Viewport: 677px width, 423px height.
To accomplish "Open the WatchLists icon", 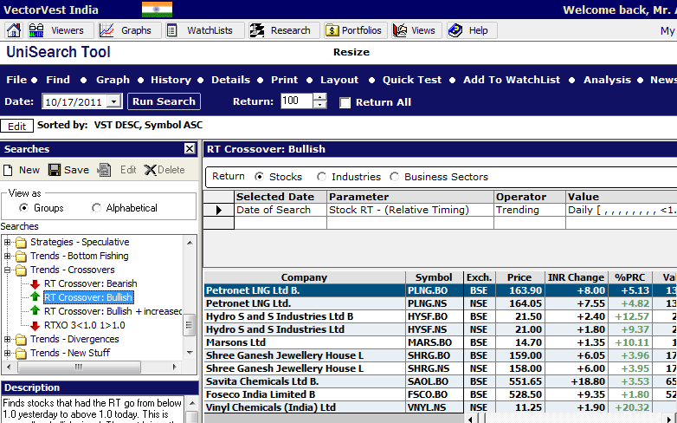I will (x=172, y=30).
